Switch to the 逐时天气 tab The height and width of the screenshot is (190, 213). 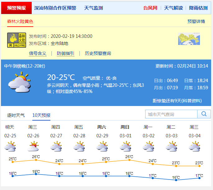pyautogui.click(x=16, y=115)
